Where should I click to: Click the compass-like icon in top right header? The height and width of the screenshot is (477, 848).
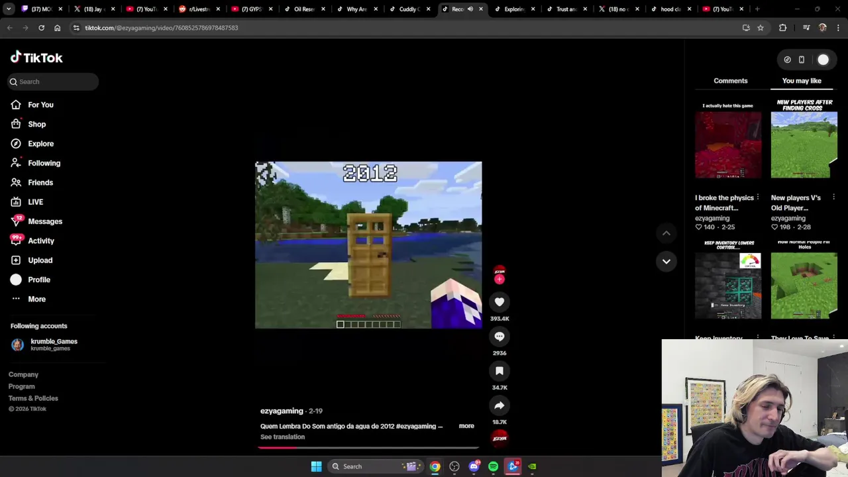tap(787, 60)
